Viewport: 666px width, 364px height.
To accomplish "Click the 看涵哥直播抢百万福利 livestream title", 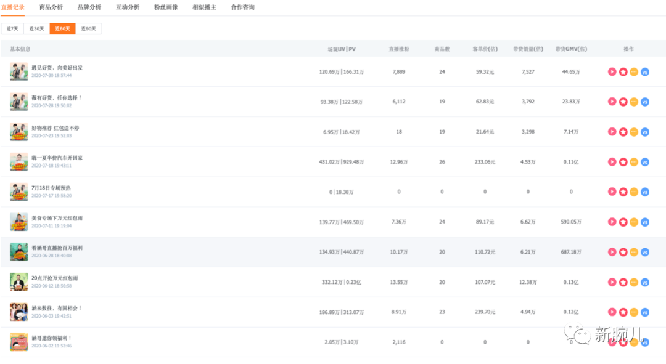I will click(x=57, y=248).
